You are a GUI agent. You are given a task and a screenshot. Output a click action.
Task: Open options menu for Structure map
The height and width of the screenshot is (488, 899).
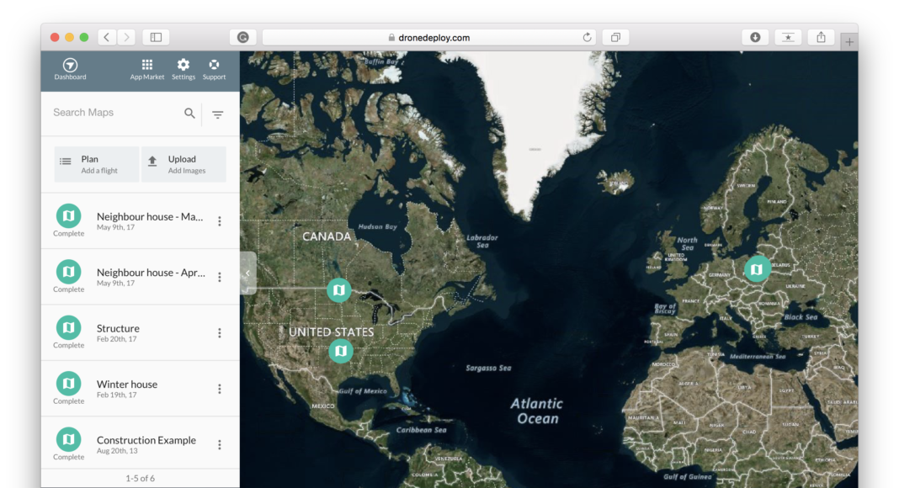click(x=220, y=333)
